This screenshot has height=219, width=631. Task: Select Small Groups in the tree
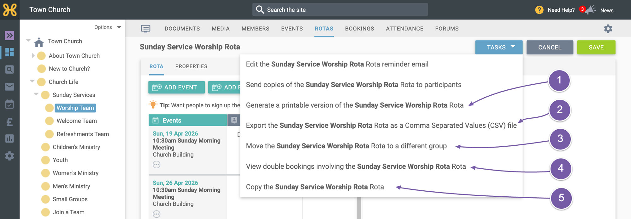click(x=70, y=199)
